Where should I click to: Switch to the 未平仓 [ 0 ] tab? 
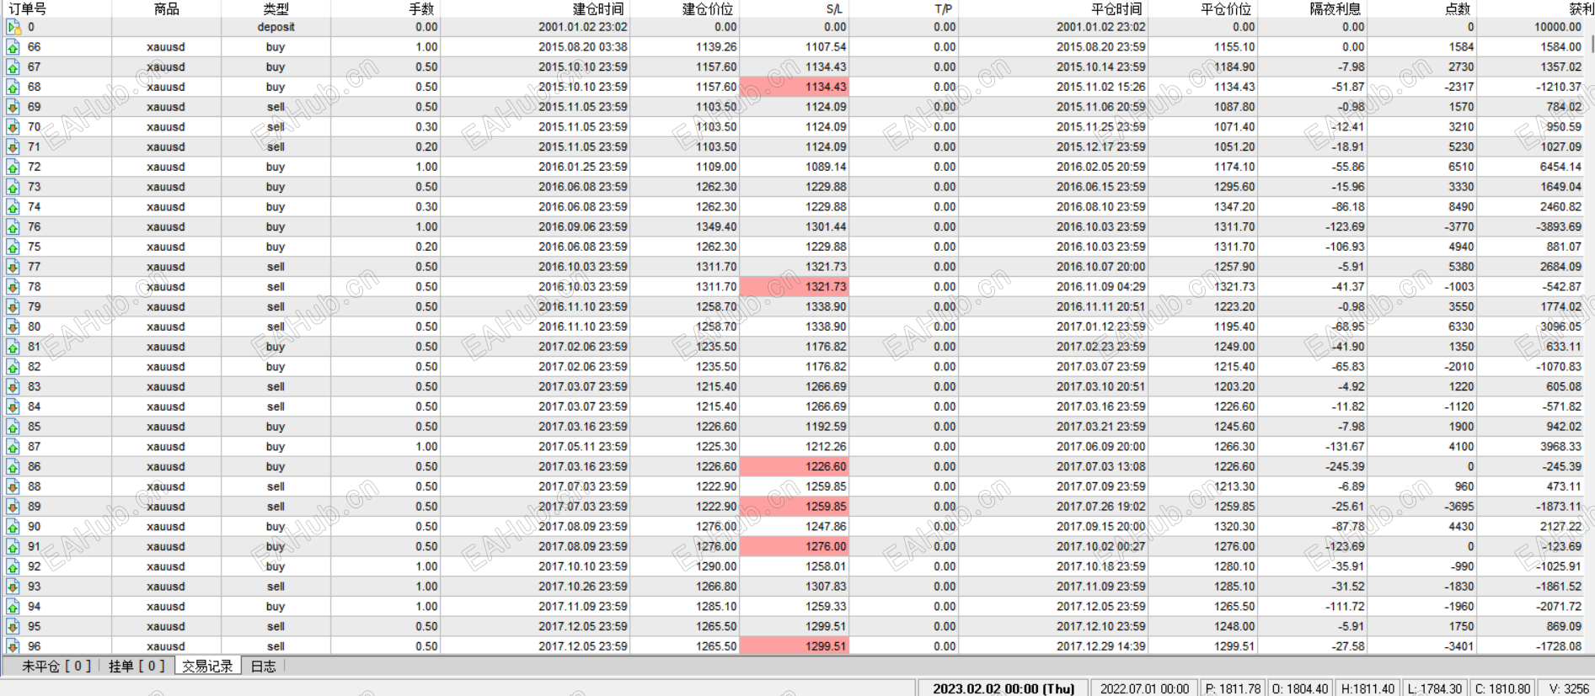coord(56,667)
